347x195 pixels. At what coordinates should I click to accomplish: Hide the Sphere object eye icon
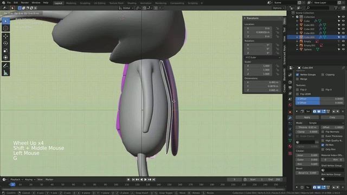[343, 49]
